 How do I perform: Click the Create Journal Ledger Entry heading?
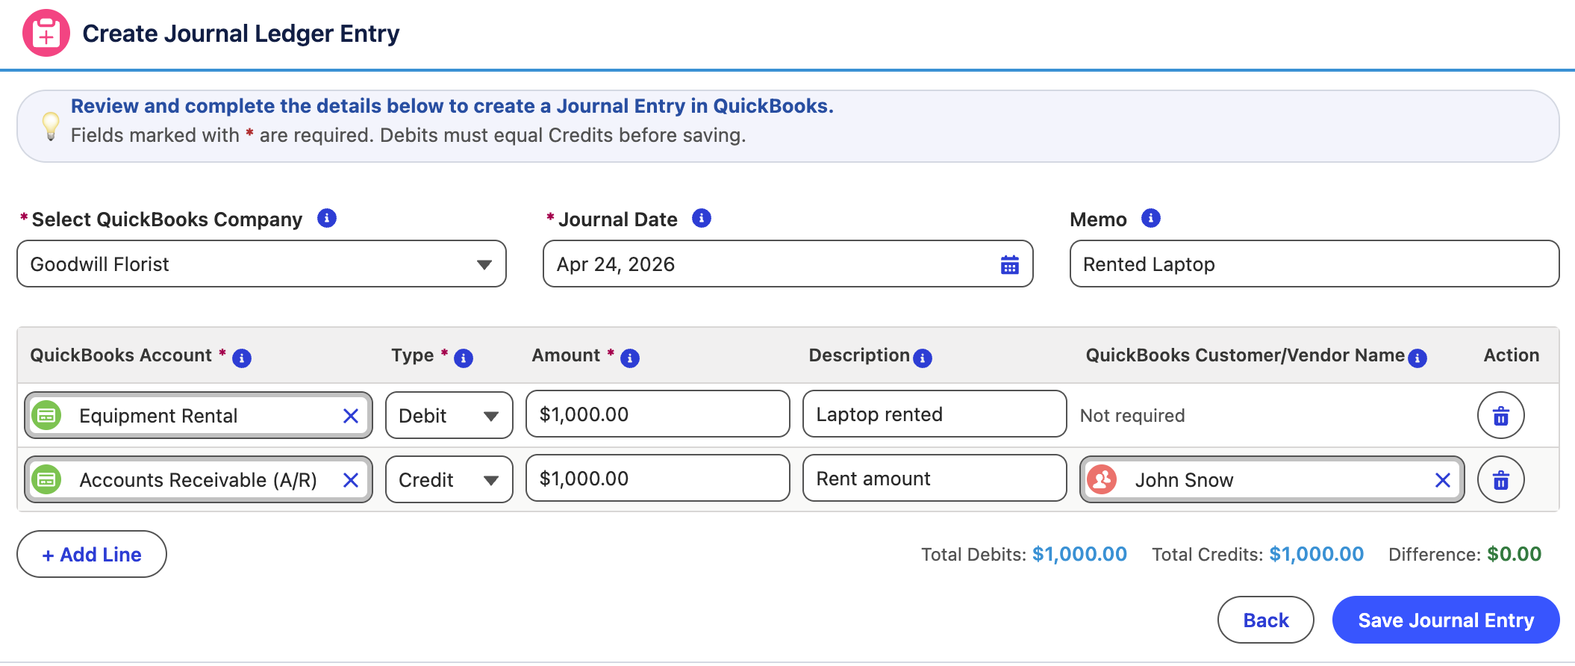click(241, 34)
